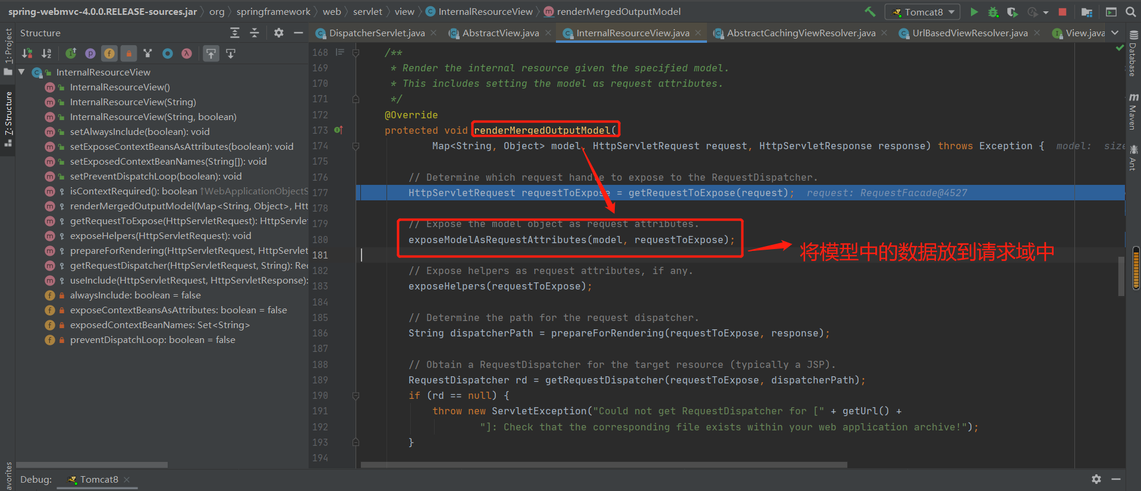Toggle Show Properties purple p icon
Image resolution: width=1141 pixels, height=491 pixels.
click(x=90, y=53)
